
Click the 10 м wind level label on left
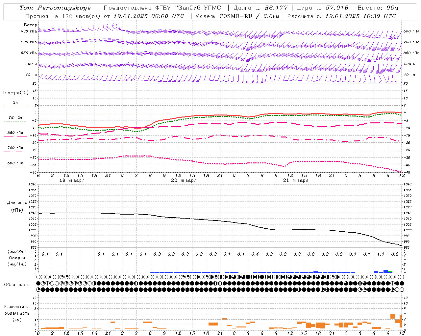(31, 75)
